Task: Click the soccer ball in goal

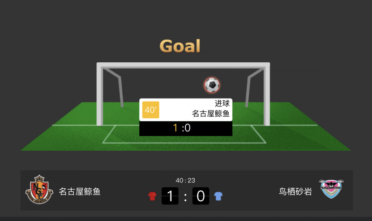Action: pyautogui.click(x=212, y=85)
